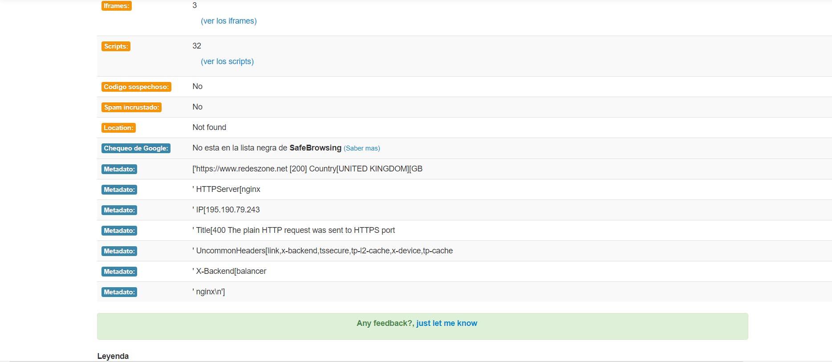The width and height of the screenshot is (832, 362).
Task: Click the "Chequeo de Google" blue badge
Action: click(x=136, y=148)
